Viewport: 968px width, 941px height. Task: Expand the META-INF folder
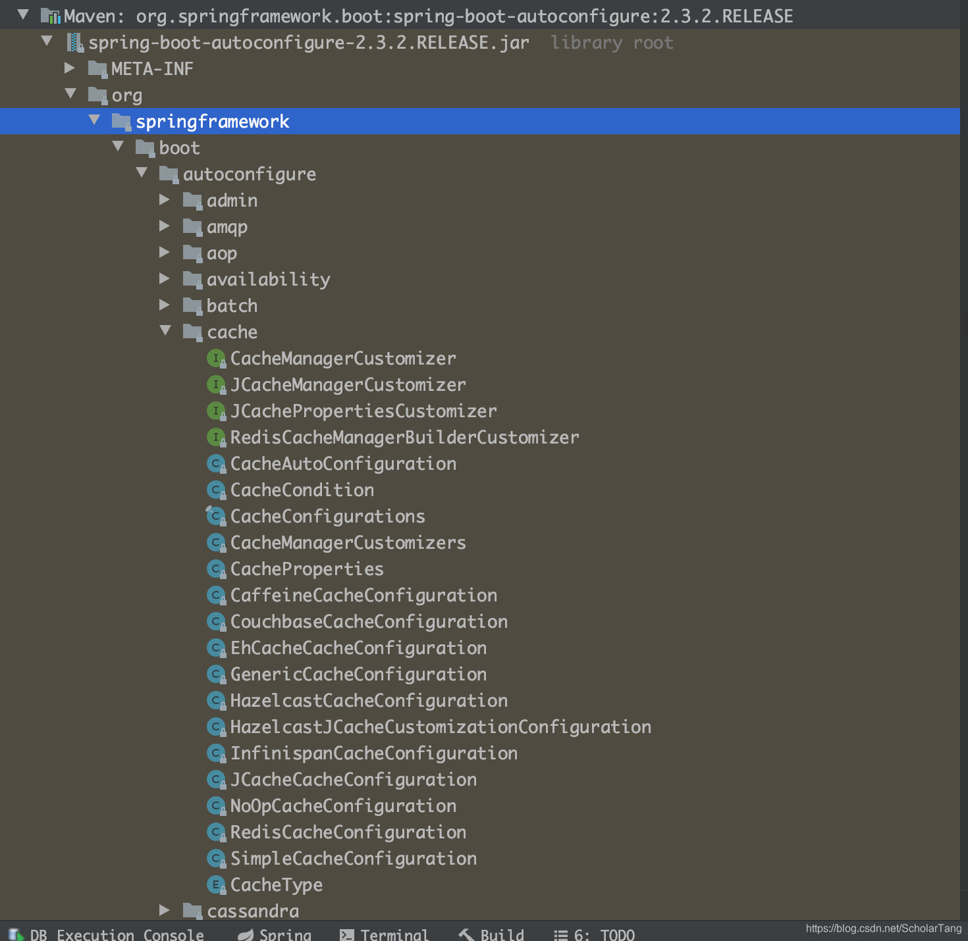click(x=70, y=67)
